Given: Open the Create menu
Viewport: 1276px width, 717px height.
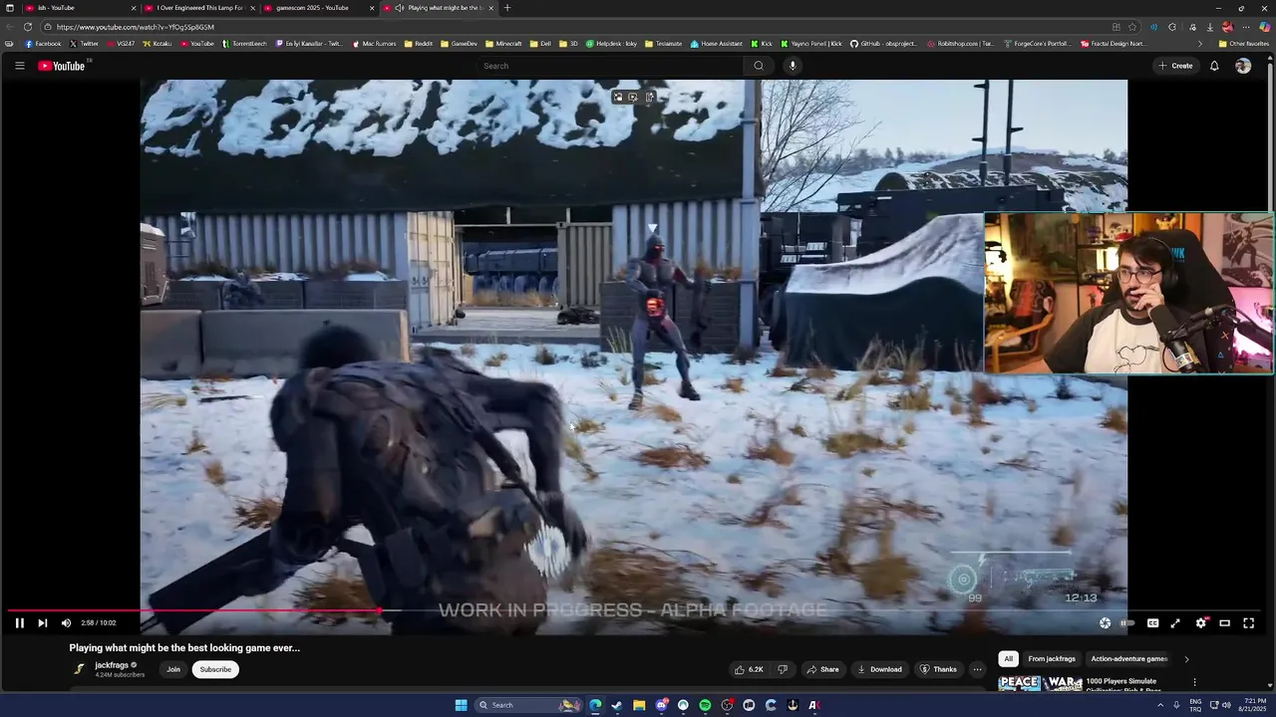Looking at the screenshot, I should tap(1175, 66).
